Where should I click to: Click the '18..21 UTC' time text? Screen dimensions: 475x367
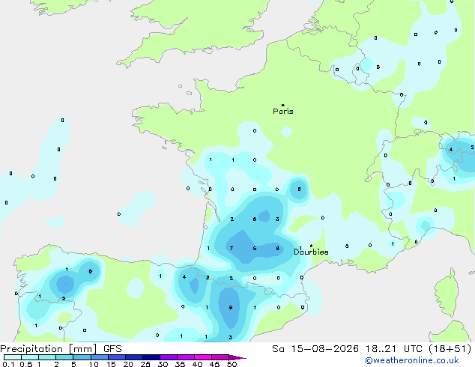coord(393,349)
